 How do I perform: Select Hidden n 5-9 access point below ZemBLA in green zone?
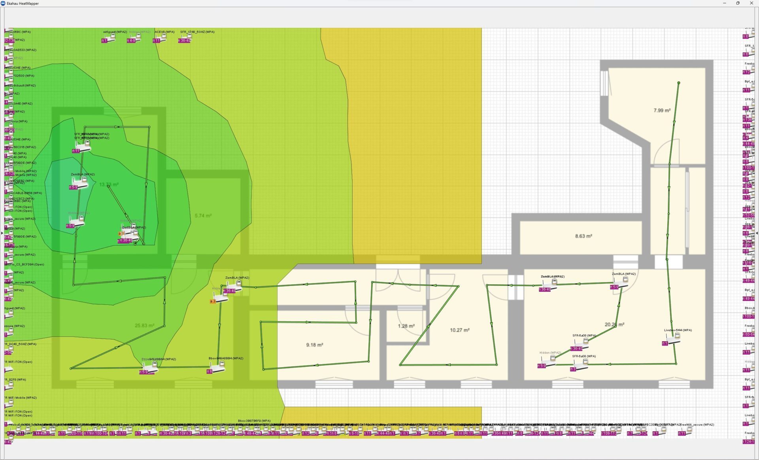pyautogui.click(x=76, y=222)
